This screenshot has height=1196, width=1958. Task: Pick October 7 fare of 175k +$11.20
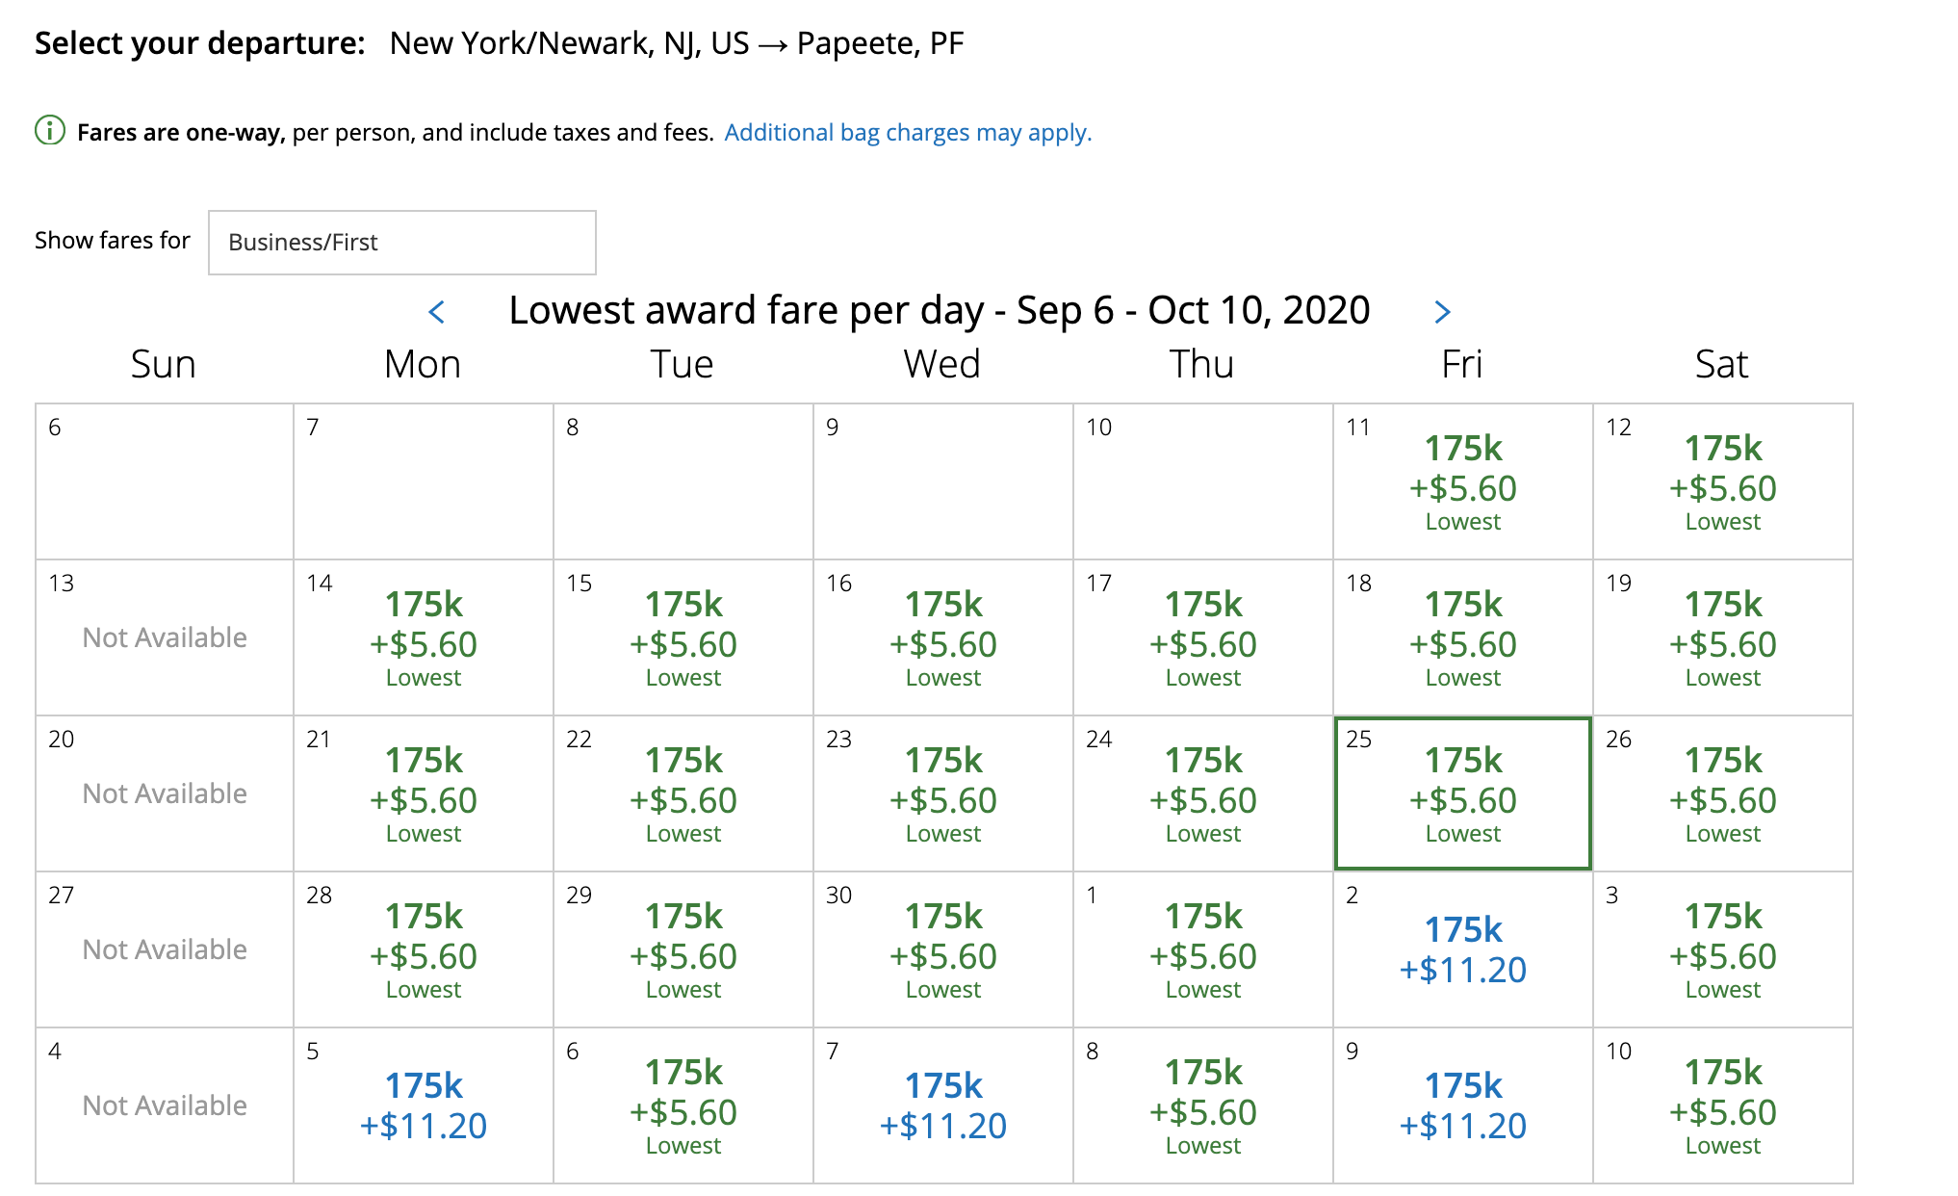coord(942,1105)
